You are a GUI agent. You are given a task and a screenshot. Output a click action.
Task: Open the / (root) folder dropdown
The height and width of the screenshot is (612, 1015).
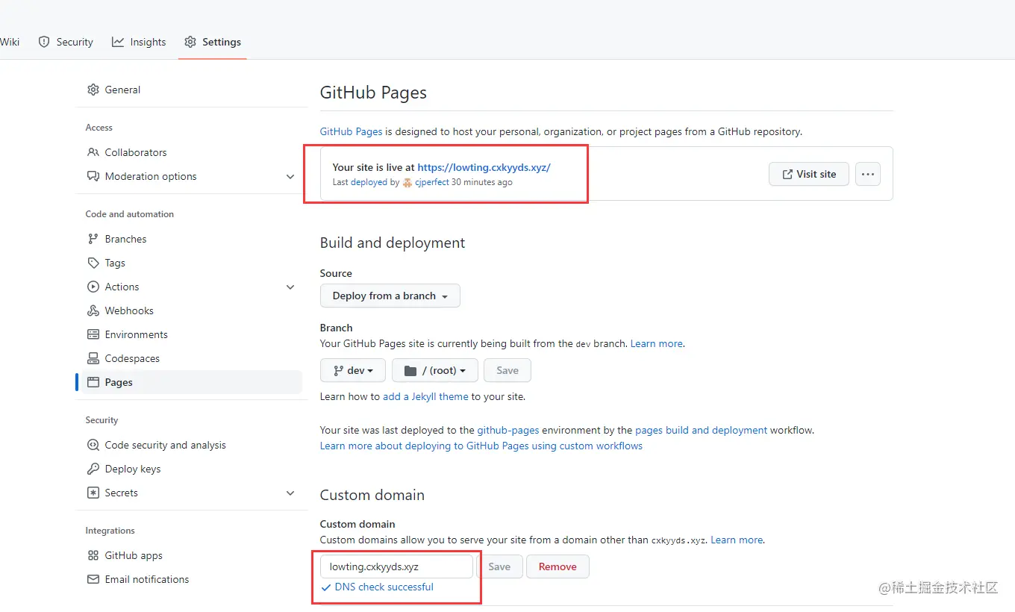[435, 370]
